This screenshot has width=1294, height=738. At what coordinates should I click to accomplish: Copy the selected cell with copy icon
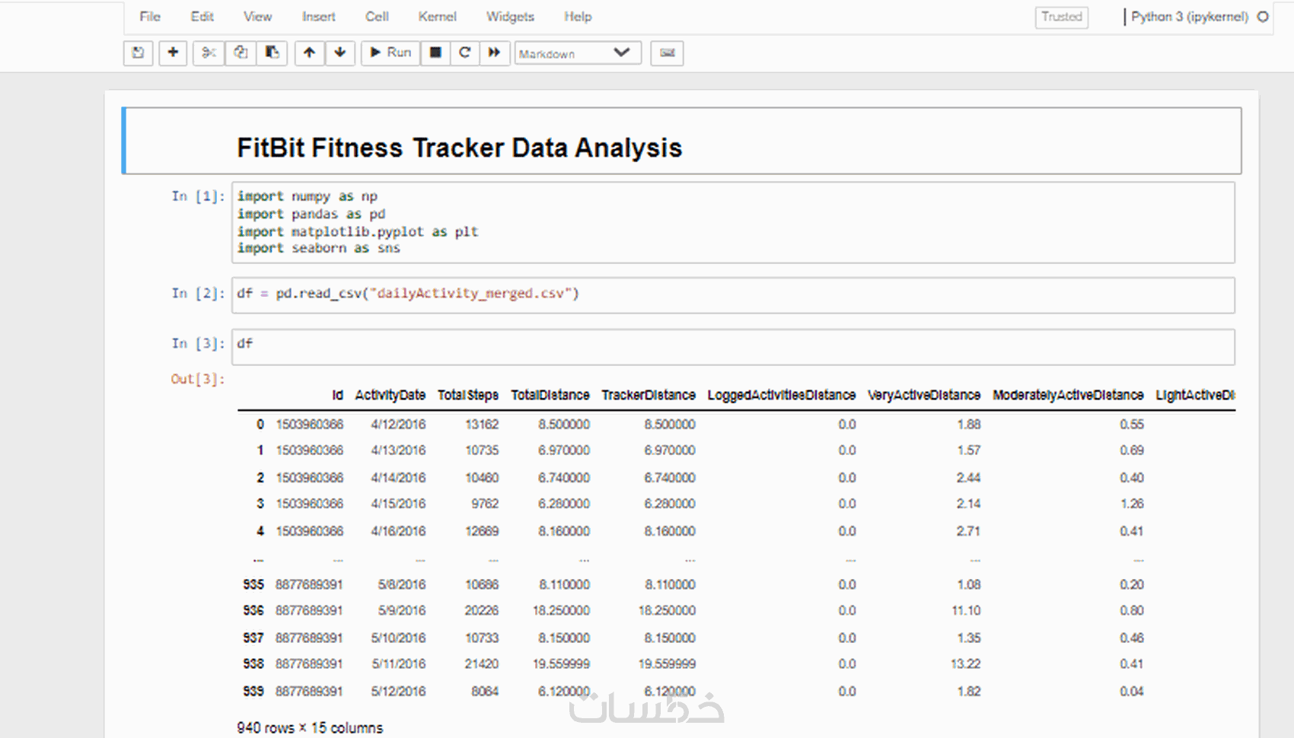(x=241, y=52)
